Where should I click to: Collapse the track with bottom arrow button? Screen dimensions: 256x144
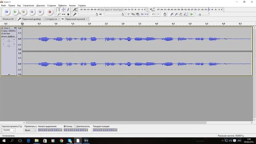pos(9,74)
